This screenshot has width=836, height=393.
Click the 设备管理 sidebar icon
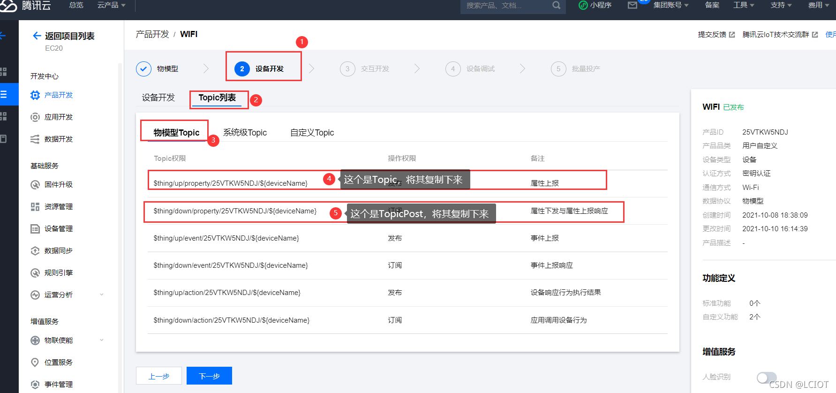coord(35,229)
